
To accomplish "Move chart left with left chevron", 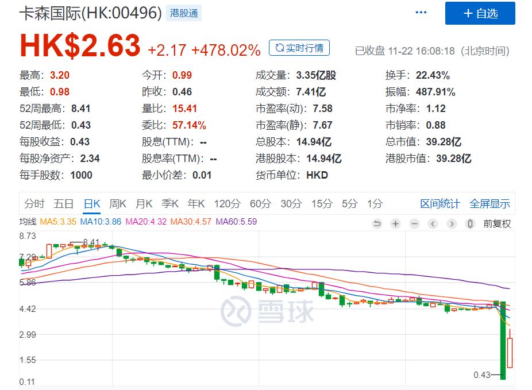I will pyautogui.click(x=433, y=224).
